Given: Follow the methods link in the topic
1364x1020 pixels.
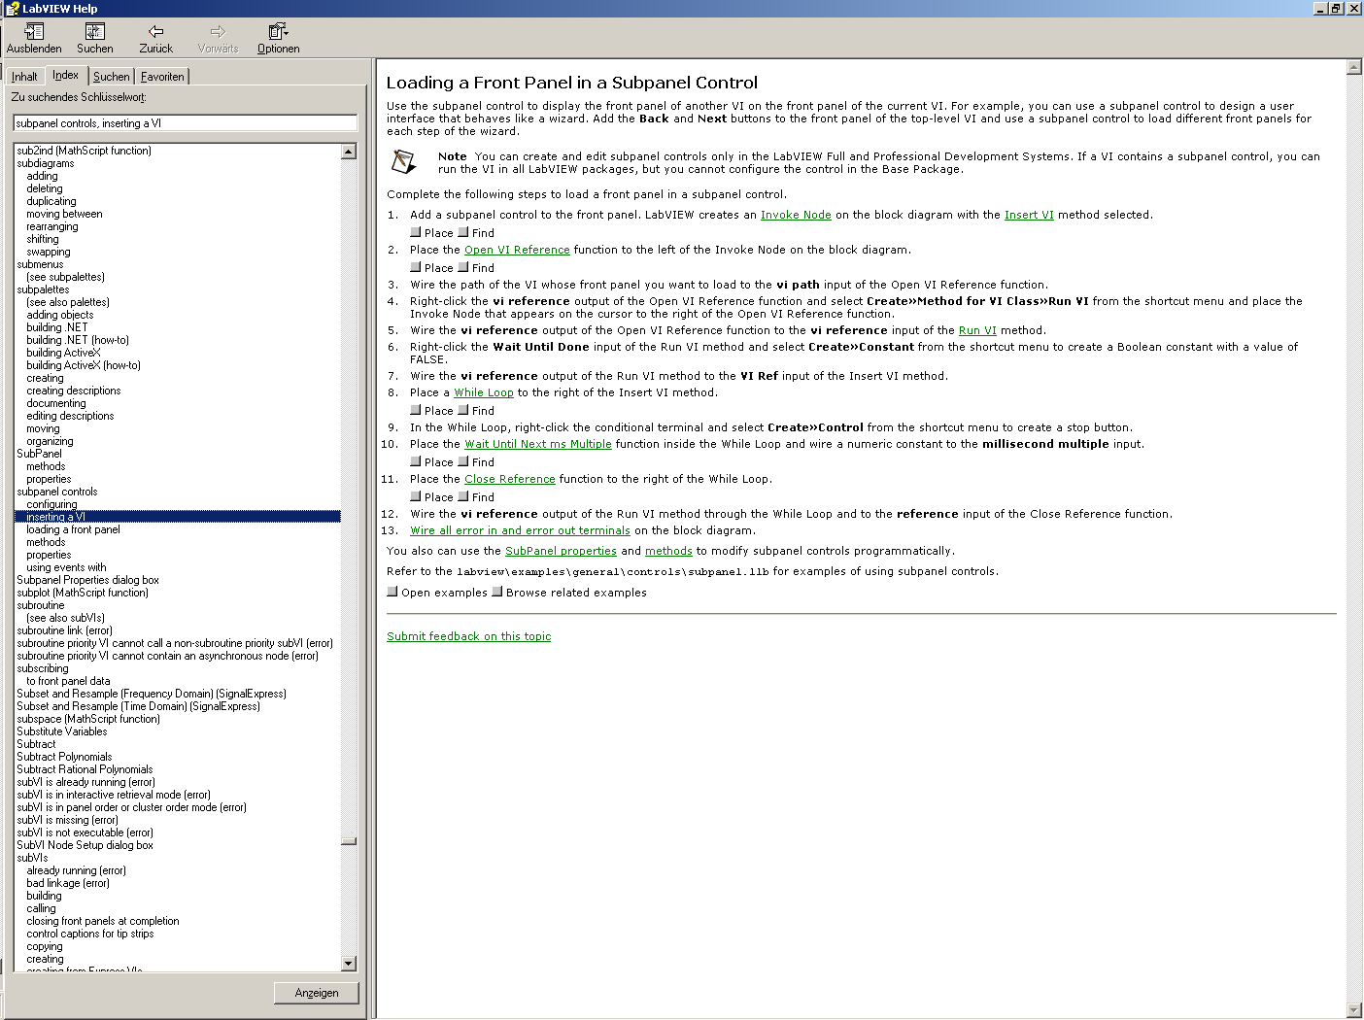Looking at the screenshot, I should [x=668, y=552].
